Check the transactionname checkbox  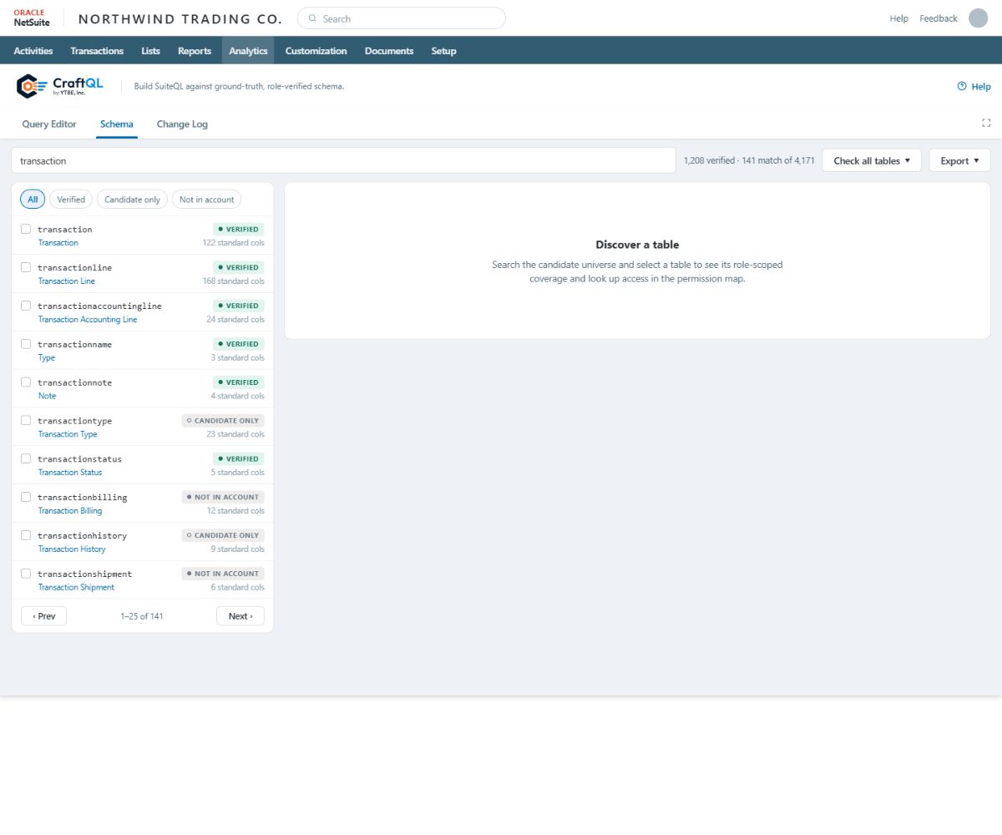pyautogui.click(x=26, y=344)
